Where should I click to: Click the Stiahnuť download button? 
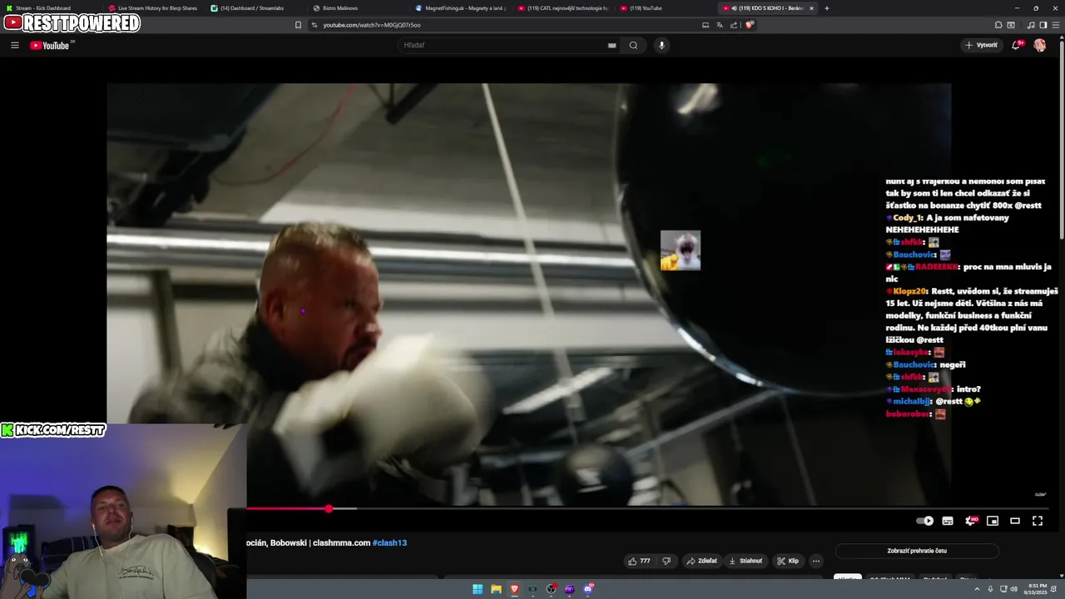click(745, 561)
